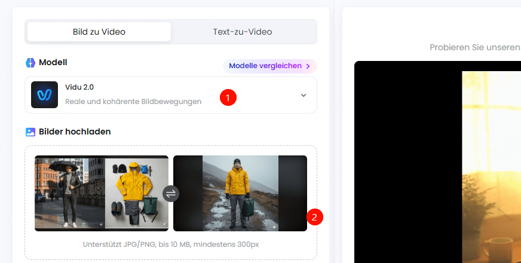Click the Vidu 2.0 logo icon
Screen dimensions: 521x263
[x=45, y=95]
